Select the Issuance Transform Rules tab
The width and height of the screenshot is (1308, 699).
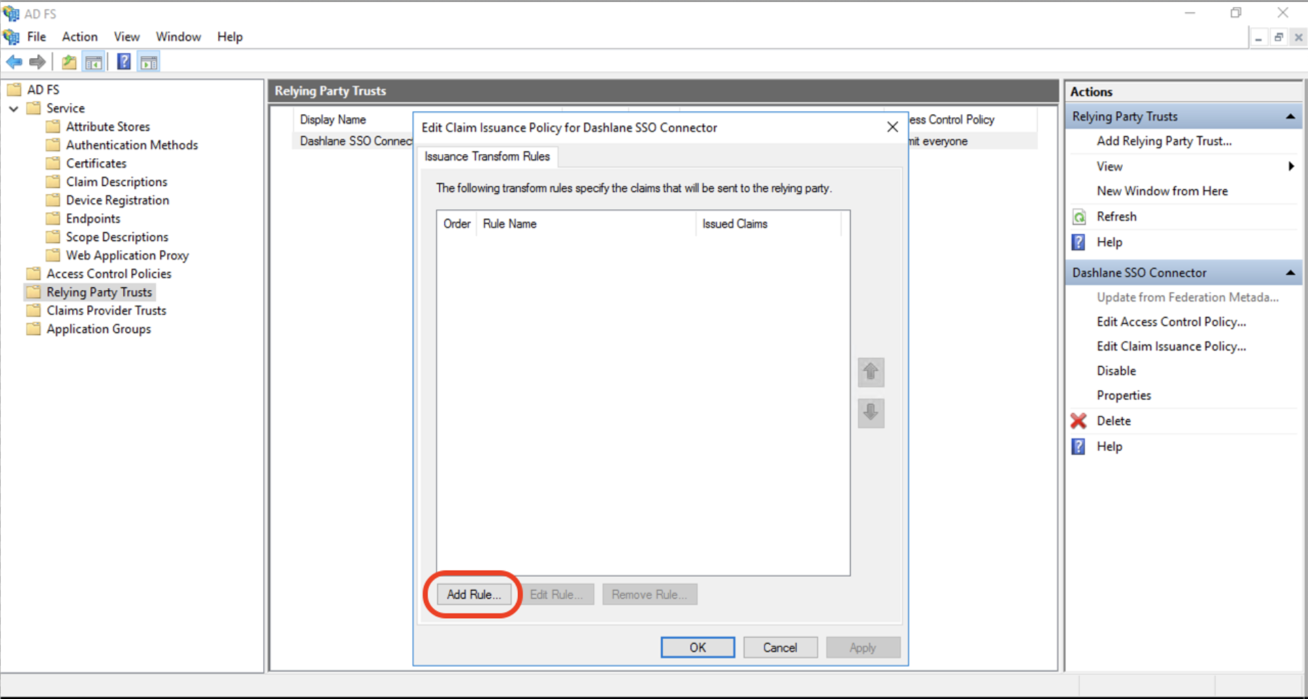488,156
